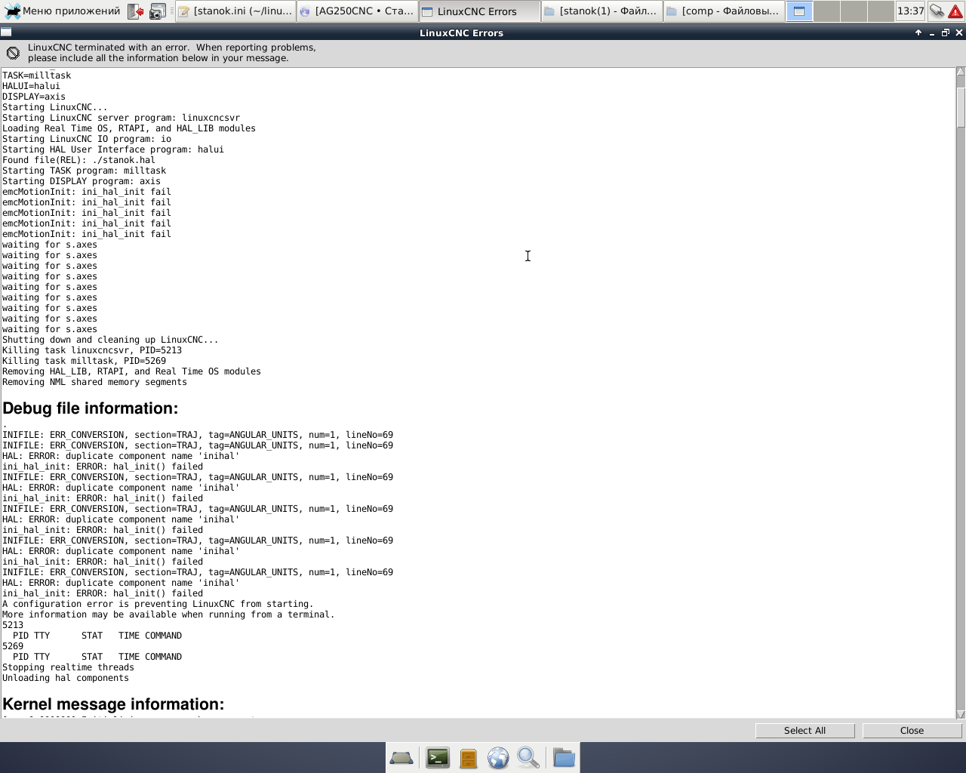Screen dimensions: 966x773
Task: Click the 'Starting TASK program: milltask' line
Action: [84, 171]
